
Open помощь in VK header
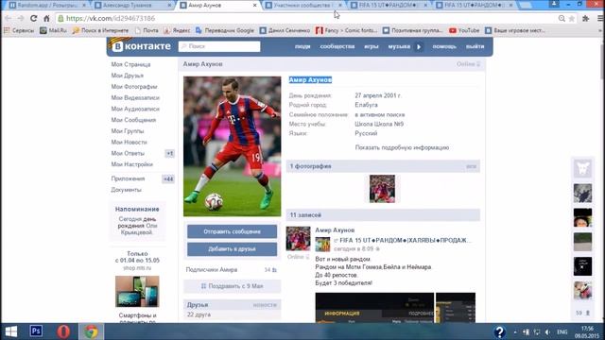[x=444, y=46]
